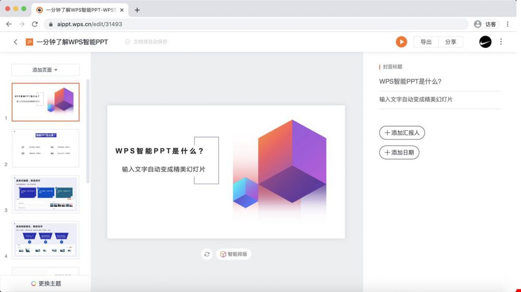Open the app more-options dots near avatar
This screenshot has width=521, height=292.
pos(501,42)
